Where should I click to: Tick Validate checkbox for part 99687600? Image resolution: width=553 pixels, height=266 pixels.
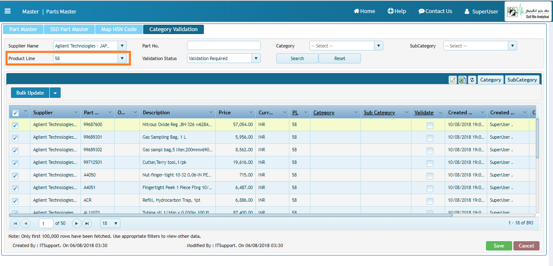pos(430,126)
